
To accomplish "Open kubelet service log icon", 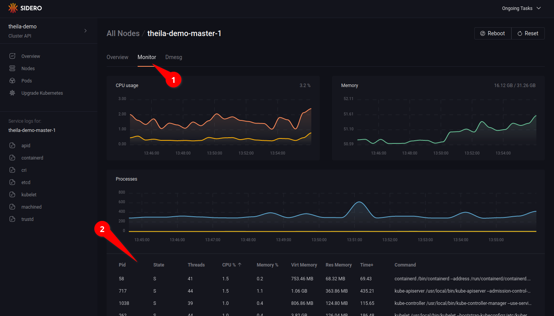I will 12,195.
